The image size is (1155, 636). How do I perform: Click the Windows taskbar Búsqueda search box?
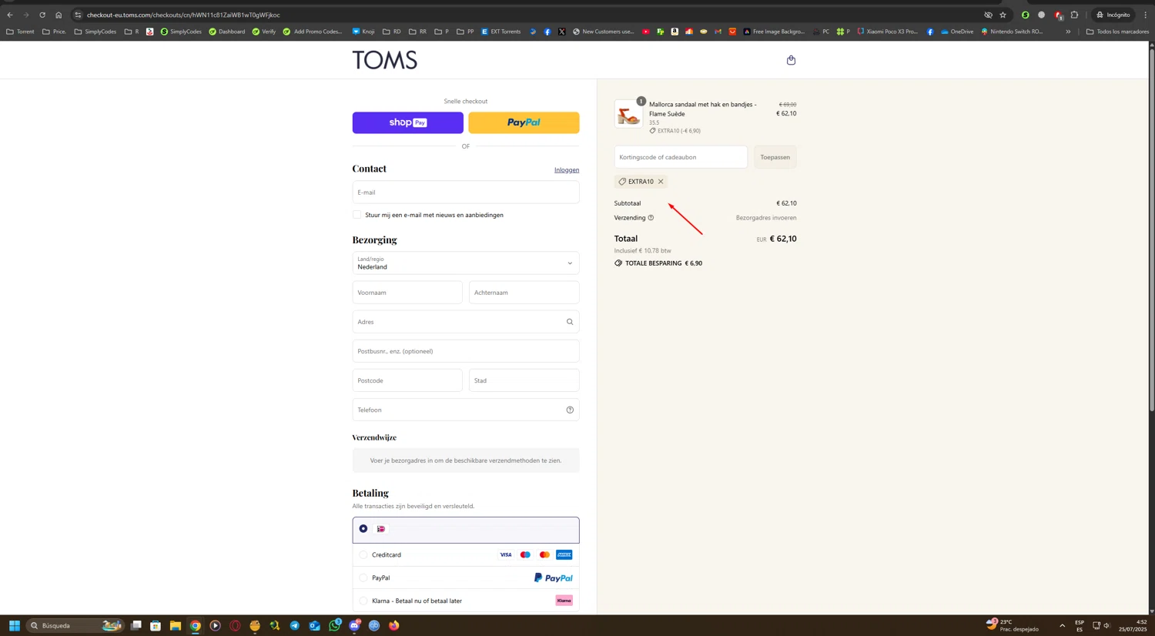coord(75,625)
